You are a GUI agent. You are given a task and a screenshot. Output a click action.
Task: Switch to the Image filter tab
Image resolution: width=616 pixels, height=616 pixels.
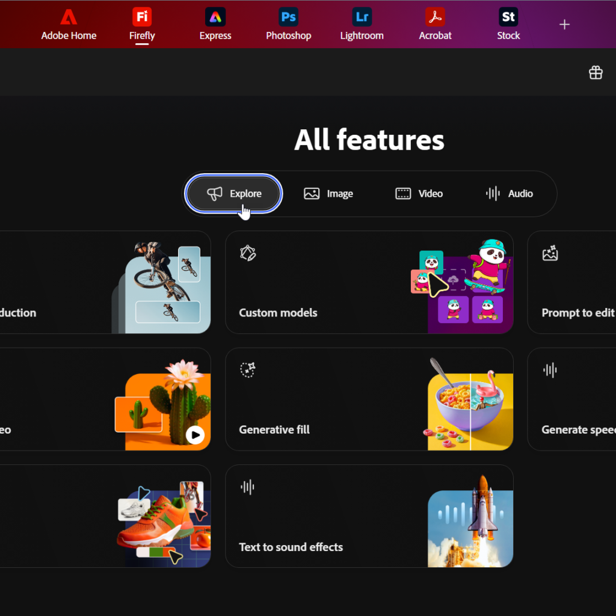pos(328,194)
